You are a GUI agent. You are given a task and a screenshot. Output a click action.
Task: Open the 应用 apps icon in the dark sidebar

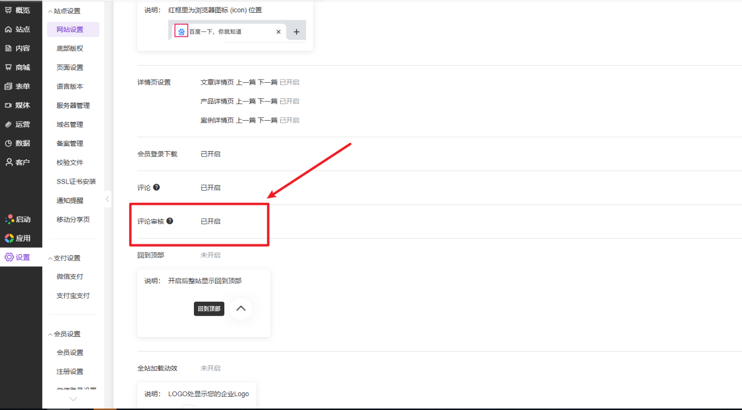[9, 238]
